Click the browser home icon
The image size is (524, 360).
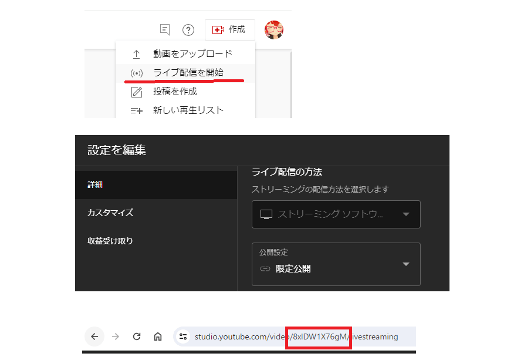pyautogui.click(x=158, y=337)
